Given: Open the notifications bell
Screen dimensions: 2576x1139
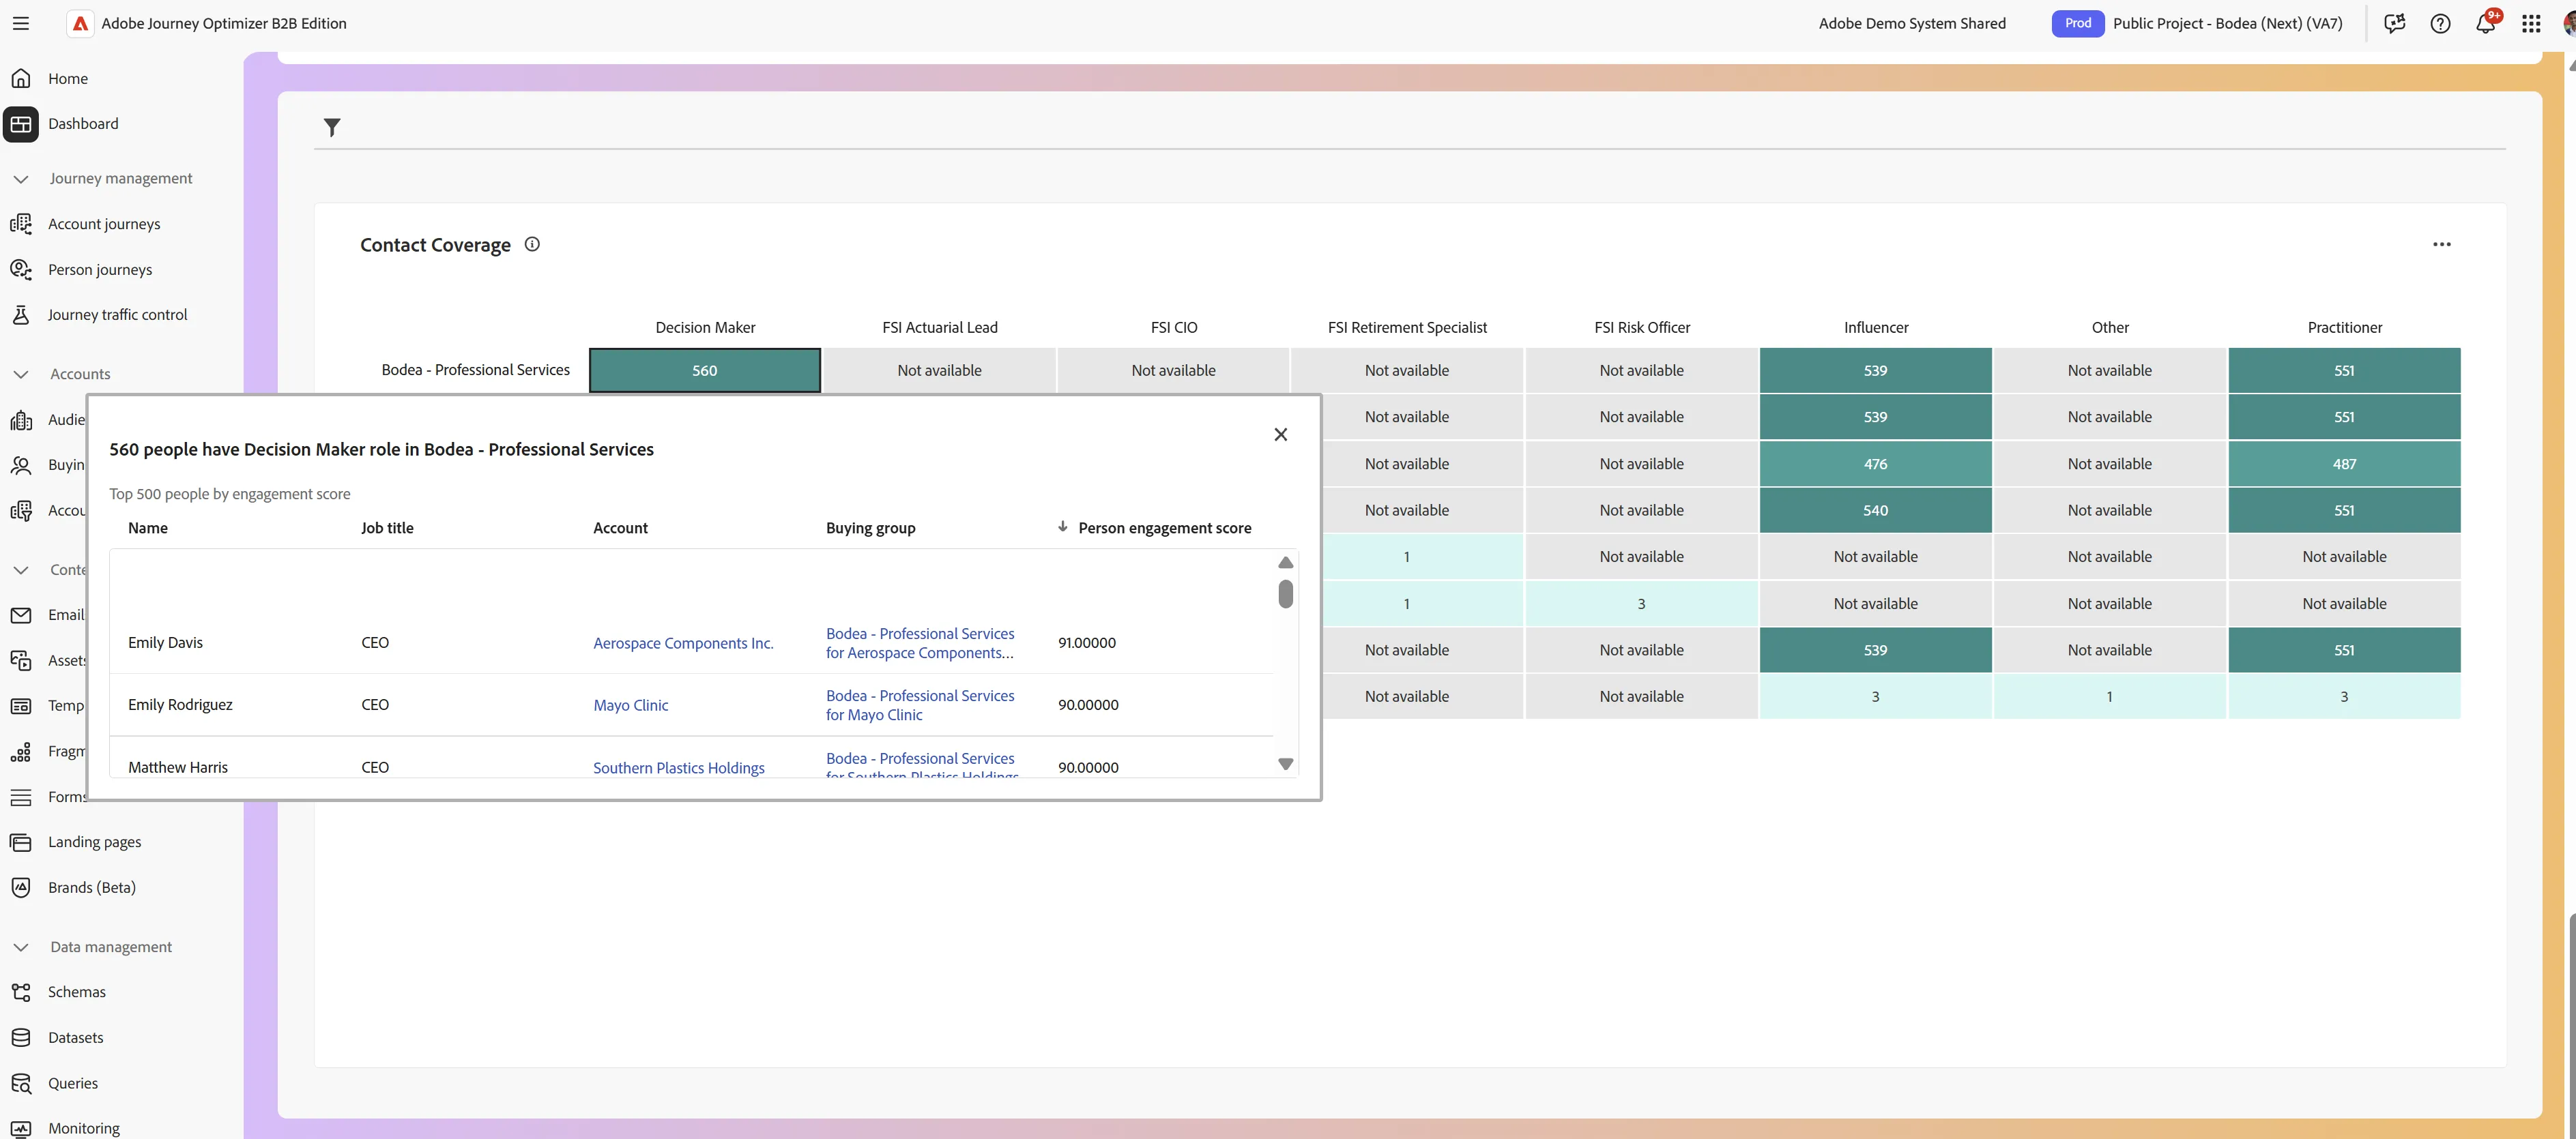Looking at the screenshot, I should coord(2485,23).
